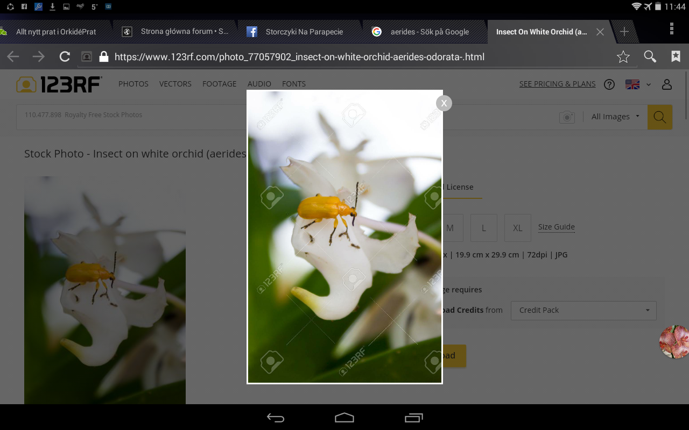Search by image using camera icon
Image resolution: width=689 pixels, height=430 pixels.
coord(567,117)
